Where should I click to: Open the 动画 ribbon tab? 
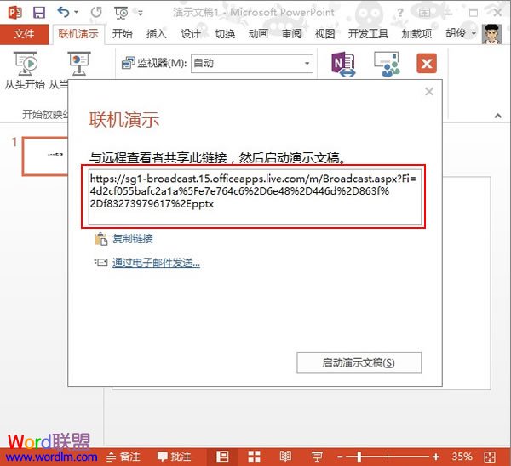coord(258,33)
